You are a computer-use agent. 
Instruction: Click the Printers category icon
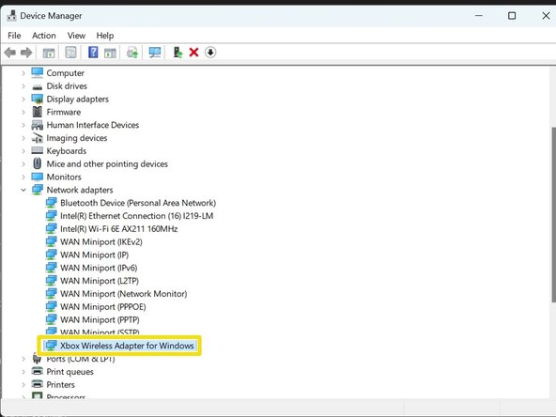tap(38, 384)
